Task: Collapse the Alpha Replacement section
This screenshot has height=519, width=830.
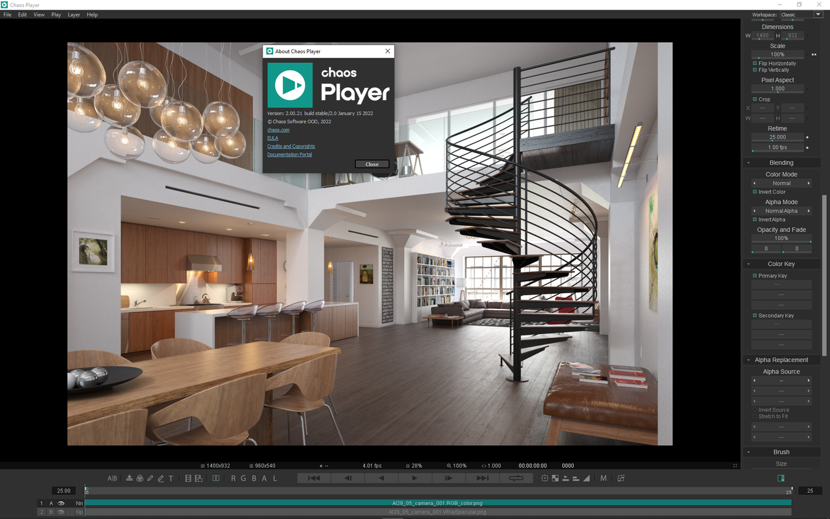Action: pos(749,360)
